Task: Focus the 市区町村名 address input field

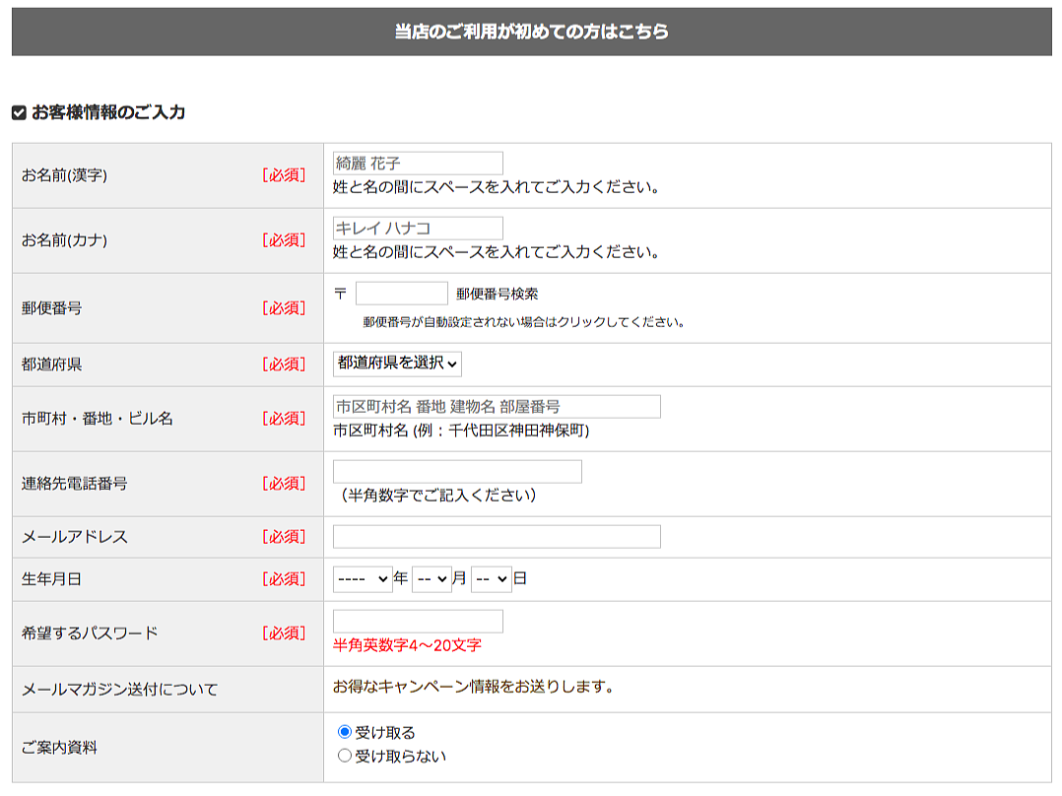Action: [x=497, y=407]
